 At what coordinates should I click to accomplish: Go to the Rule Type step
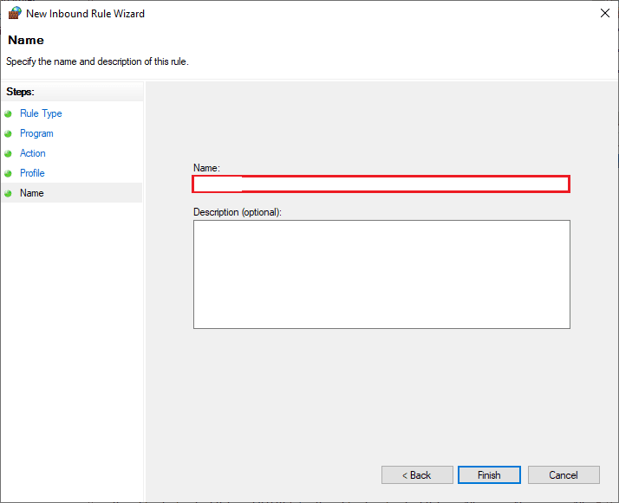point(41,113)
